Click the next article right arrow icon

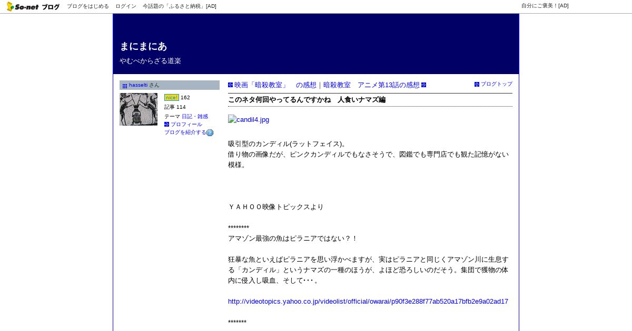tap(423, 85)
